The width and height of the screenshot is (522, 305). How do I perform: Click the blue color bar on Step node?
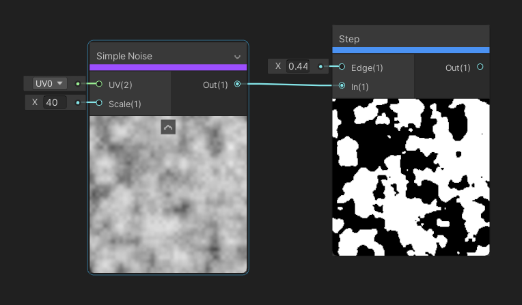pos(411,50)
